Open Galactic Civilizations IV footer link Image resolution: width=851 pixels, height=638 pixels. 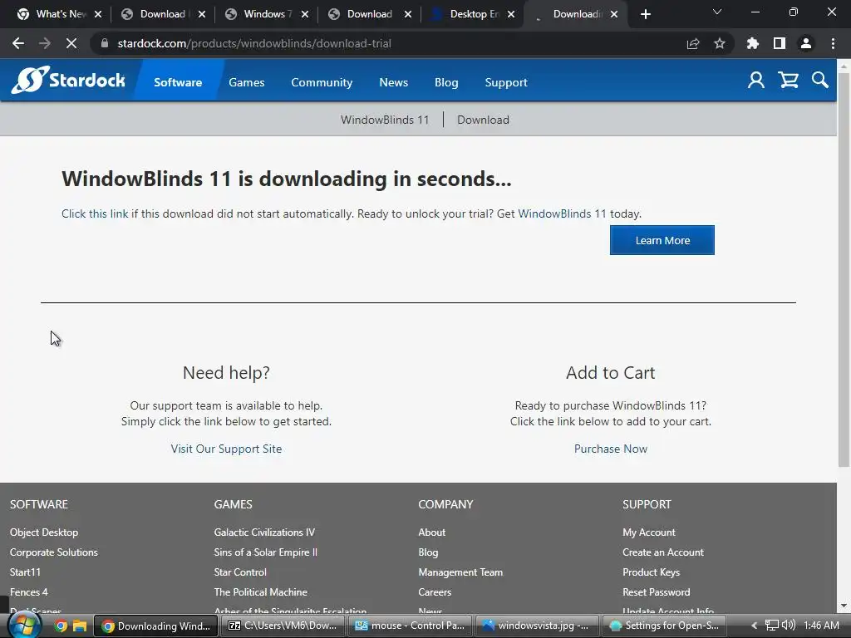coord(264,532)
